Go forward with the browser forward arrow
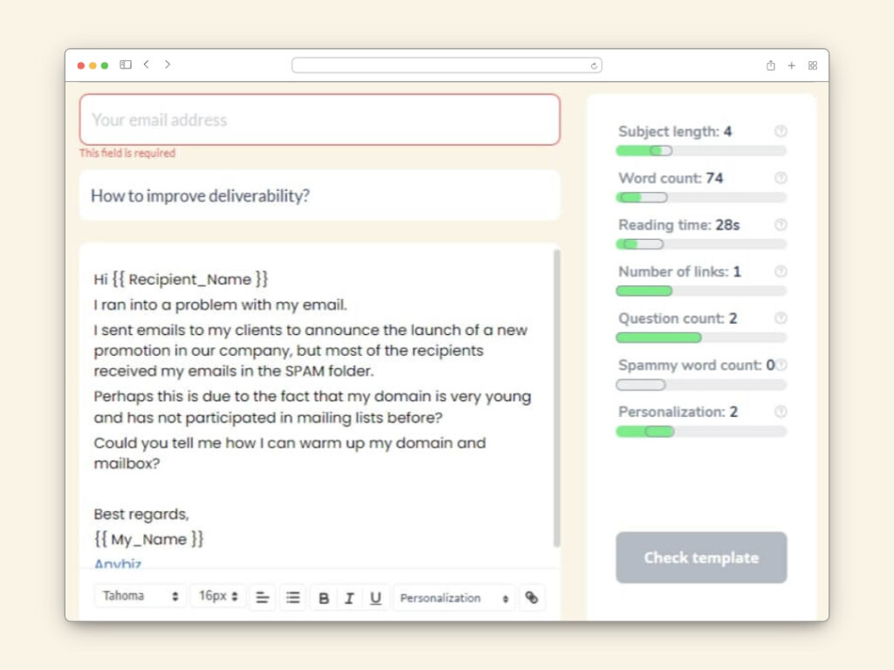 (x=167, y=65)
